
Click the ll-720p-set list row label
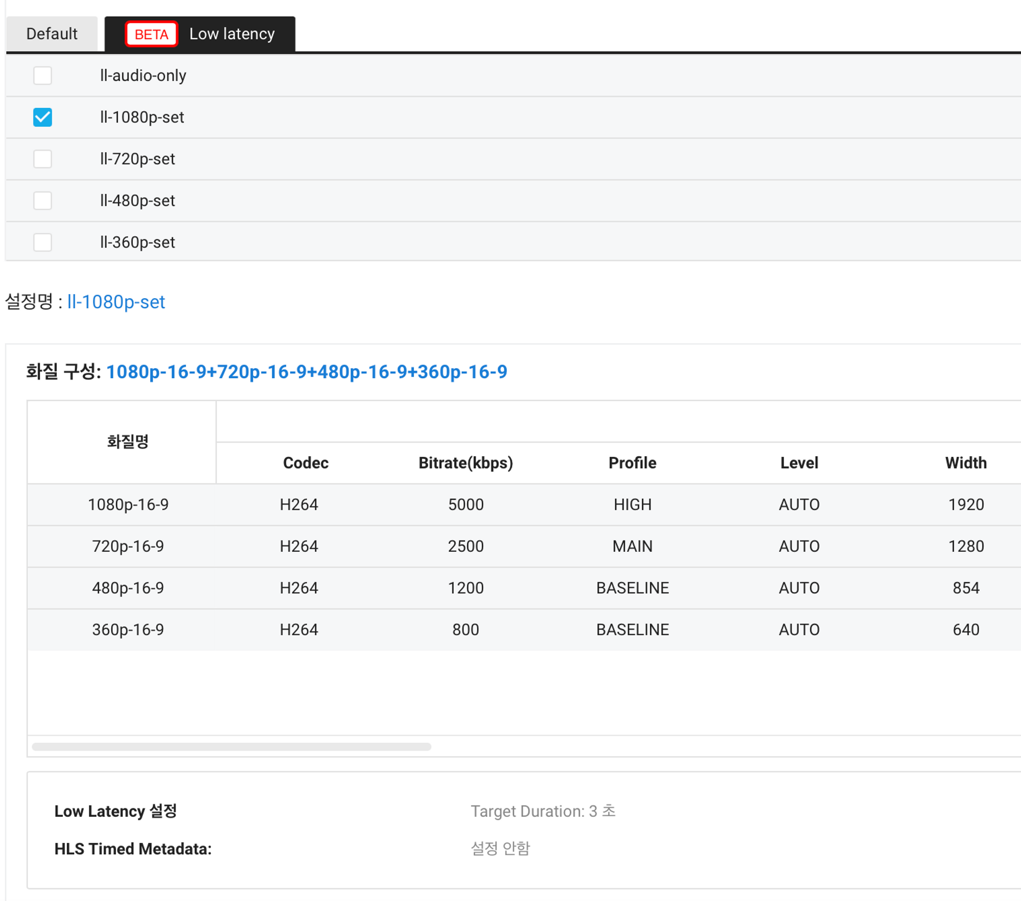[137, 159]
